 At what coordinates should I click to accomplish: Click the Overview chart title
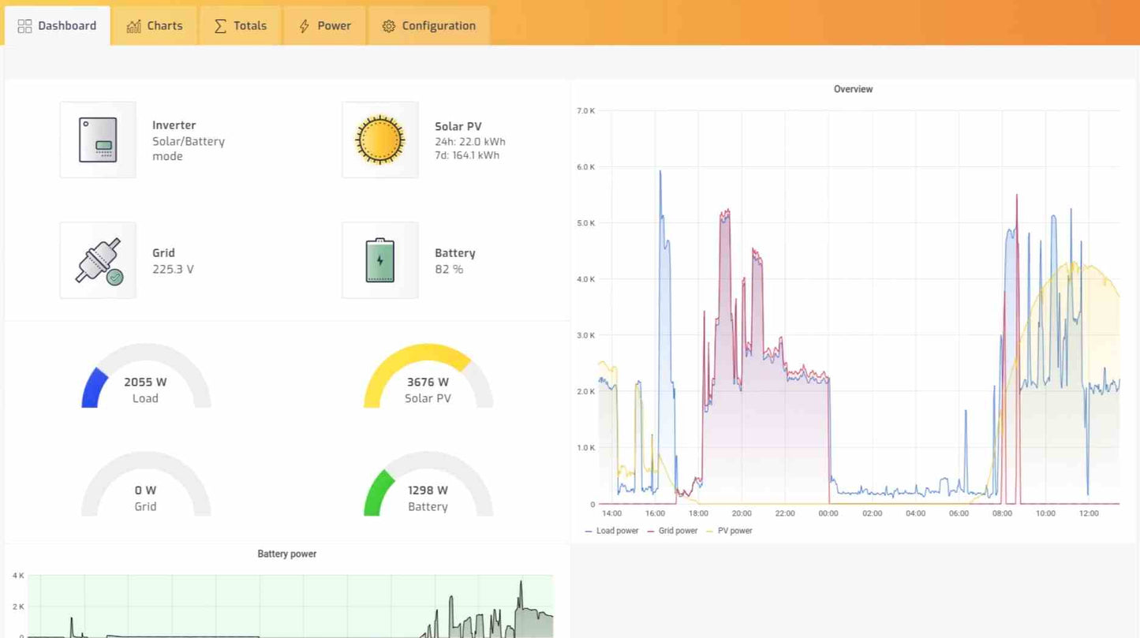click(x=853, y=89)
